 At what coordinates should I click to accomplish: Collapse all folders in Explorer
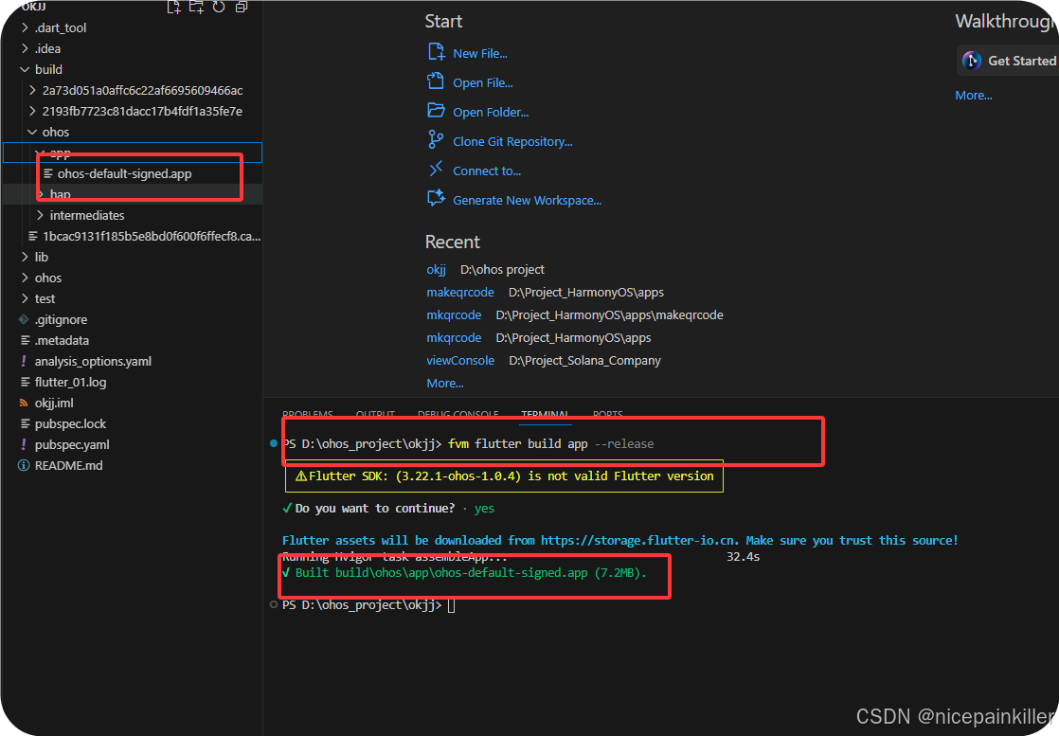[242, 7]
